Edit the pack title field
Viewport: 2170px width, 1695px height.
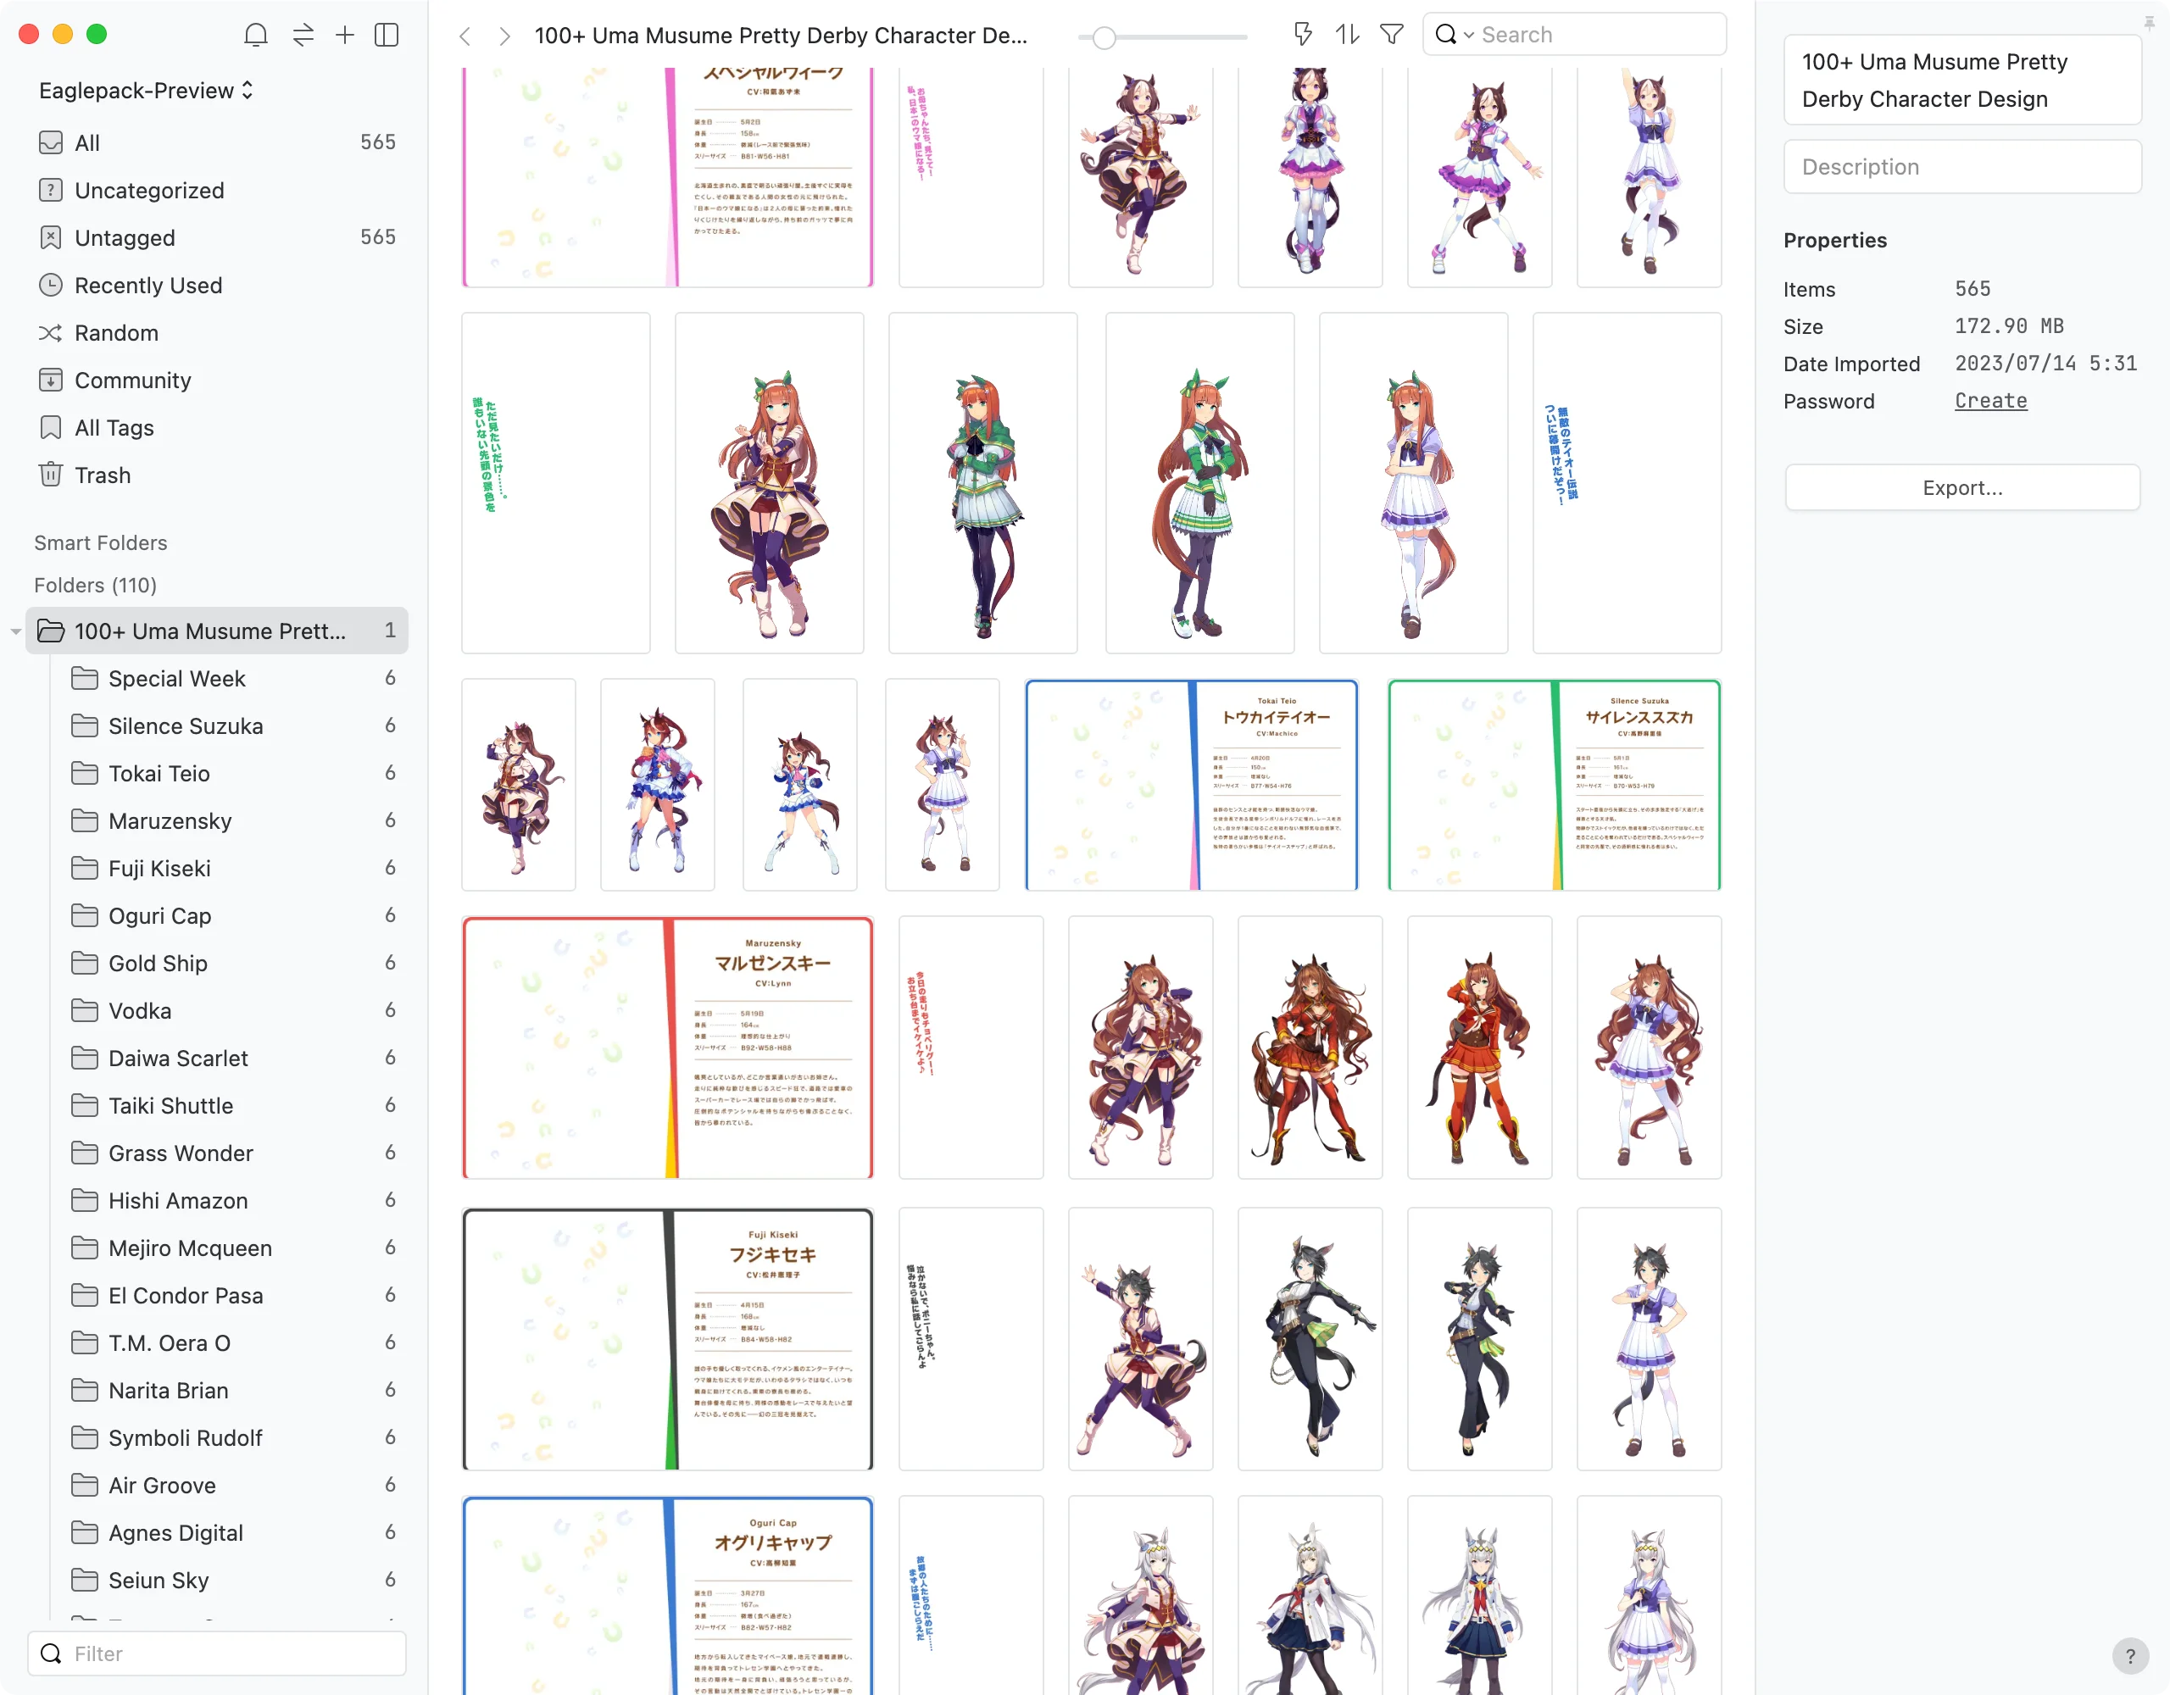coord(1962,81)
